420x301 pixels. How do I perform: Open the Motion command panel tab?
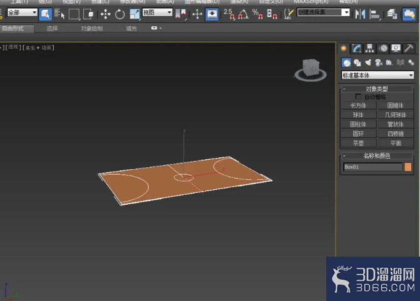[x=383, y=49]
